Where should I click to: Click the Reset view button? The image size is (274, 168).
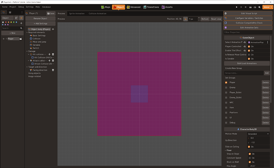(x=216, y=19)
